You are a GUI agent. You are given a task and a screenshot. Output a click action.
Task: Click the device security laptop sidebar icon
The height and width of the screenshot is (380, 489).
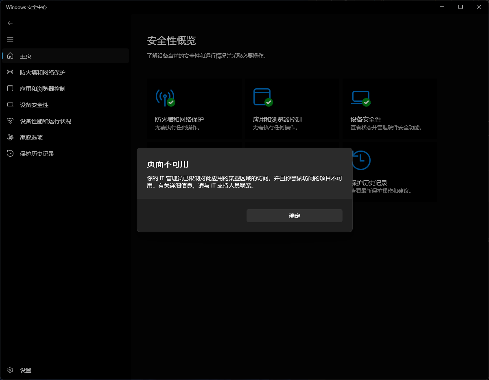(x=10, y=105)
